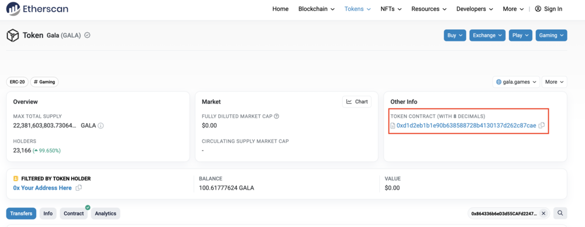Click the Gala verified checkmark badge

pyautogui.click(x=87, y=36)
